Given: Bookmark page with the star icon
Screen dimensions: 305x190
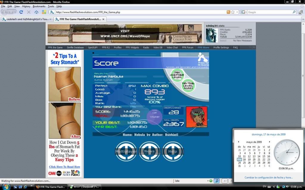Looking at the screenshot, I should coord(233,12).
